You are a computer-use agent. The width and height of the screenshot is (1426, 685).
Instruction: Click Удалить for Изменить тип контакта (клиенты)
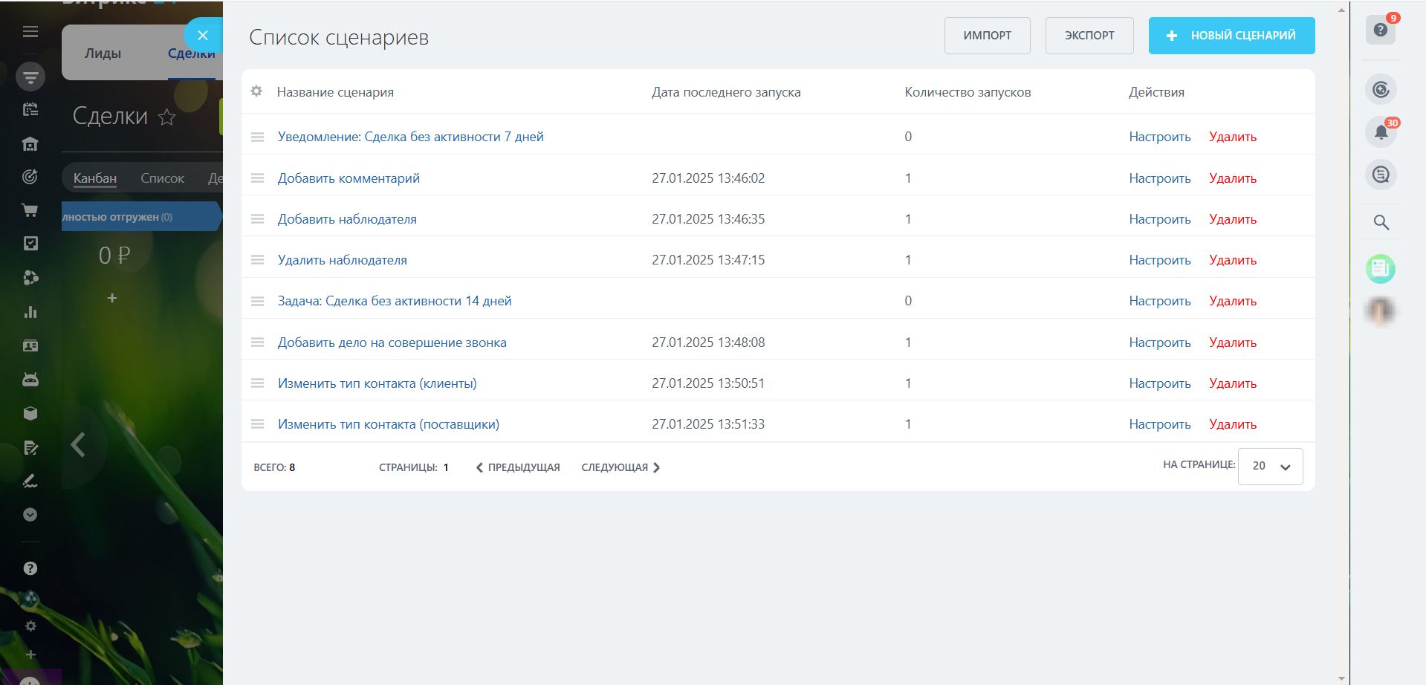click(1232, 383)
